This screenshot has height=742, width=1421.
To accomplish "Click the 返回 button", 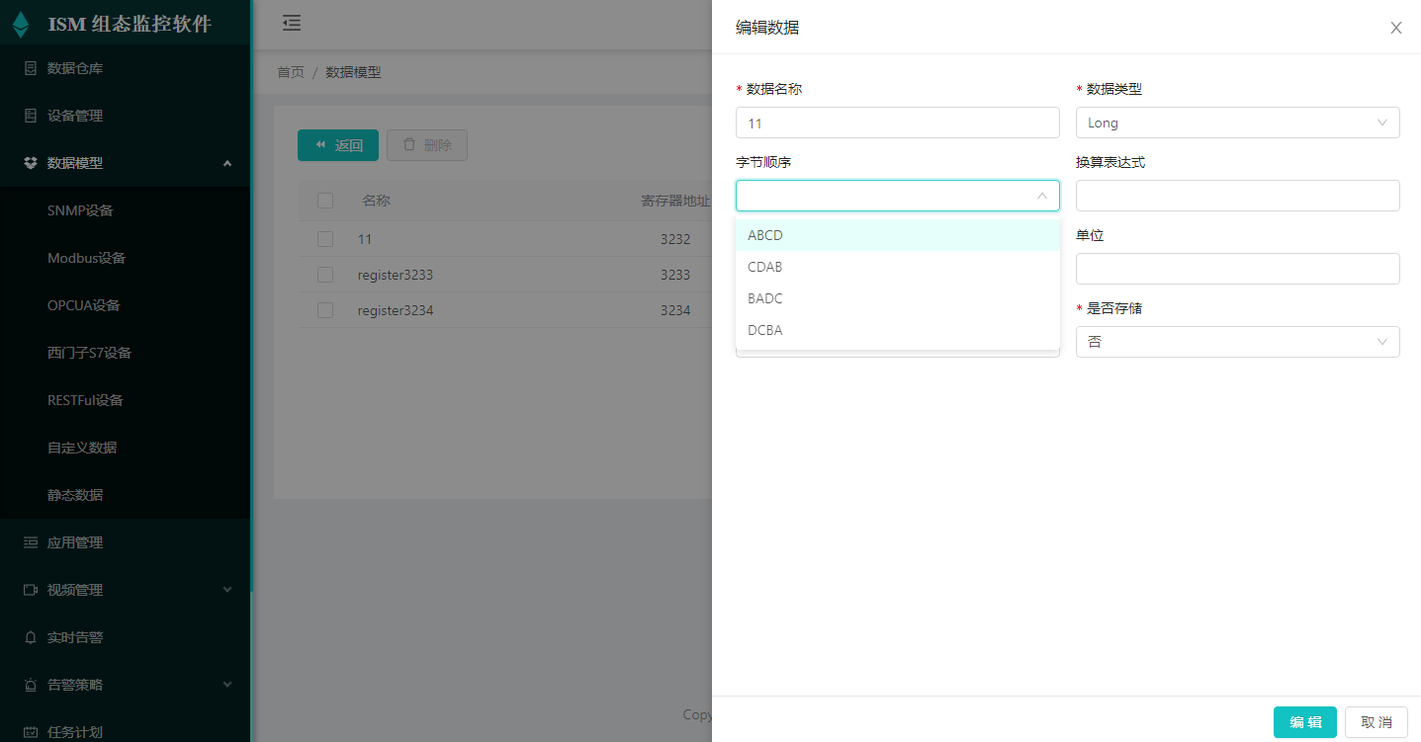I will [338, 145].
